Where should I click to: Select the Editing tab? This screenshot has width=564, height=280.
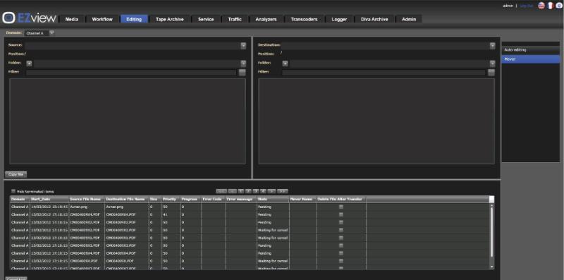(134, 19)
